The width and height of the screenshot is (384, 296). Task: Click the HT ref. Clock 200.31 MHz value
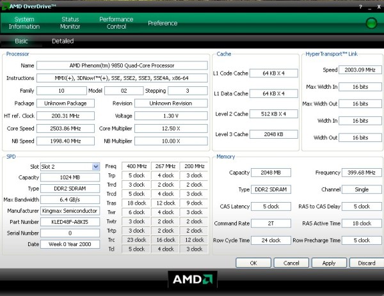[65, 116]
